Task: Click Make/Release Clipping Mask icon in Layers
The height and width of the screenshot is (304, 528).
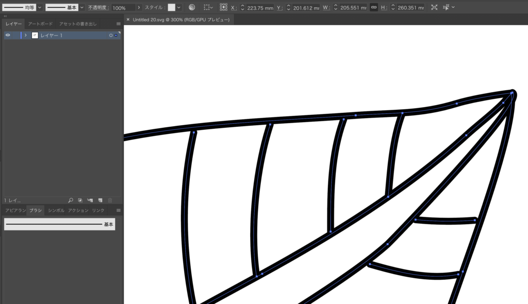Action: click(x=80, y=200)
